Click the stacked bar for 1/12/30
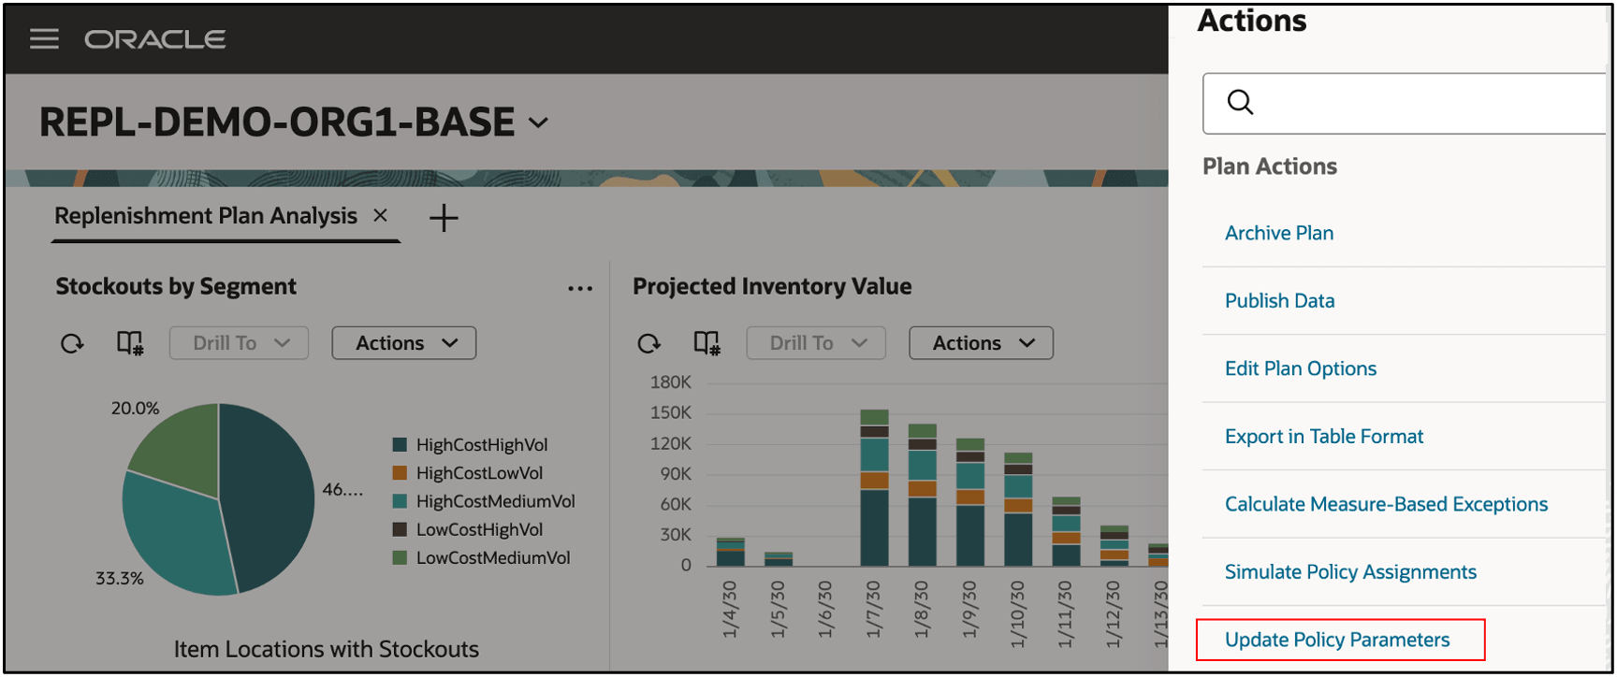 pyautogui.click(x=1114, y=546)
